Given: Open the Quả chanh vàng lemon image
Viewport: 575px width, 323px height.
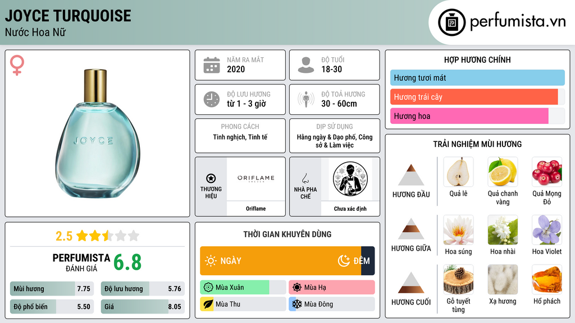Looking at the screenshot, I should (503, 172).
